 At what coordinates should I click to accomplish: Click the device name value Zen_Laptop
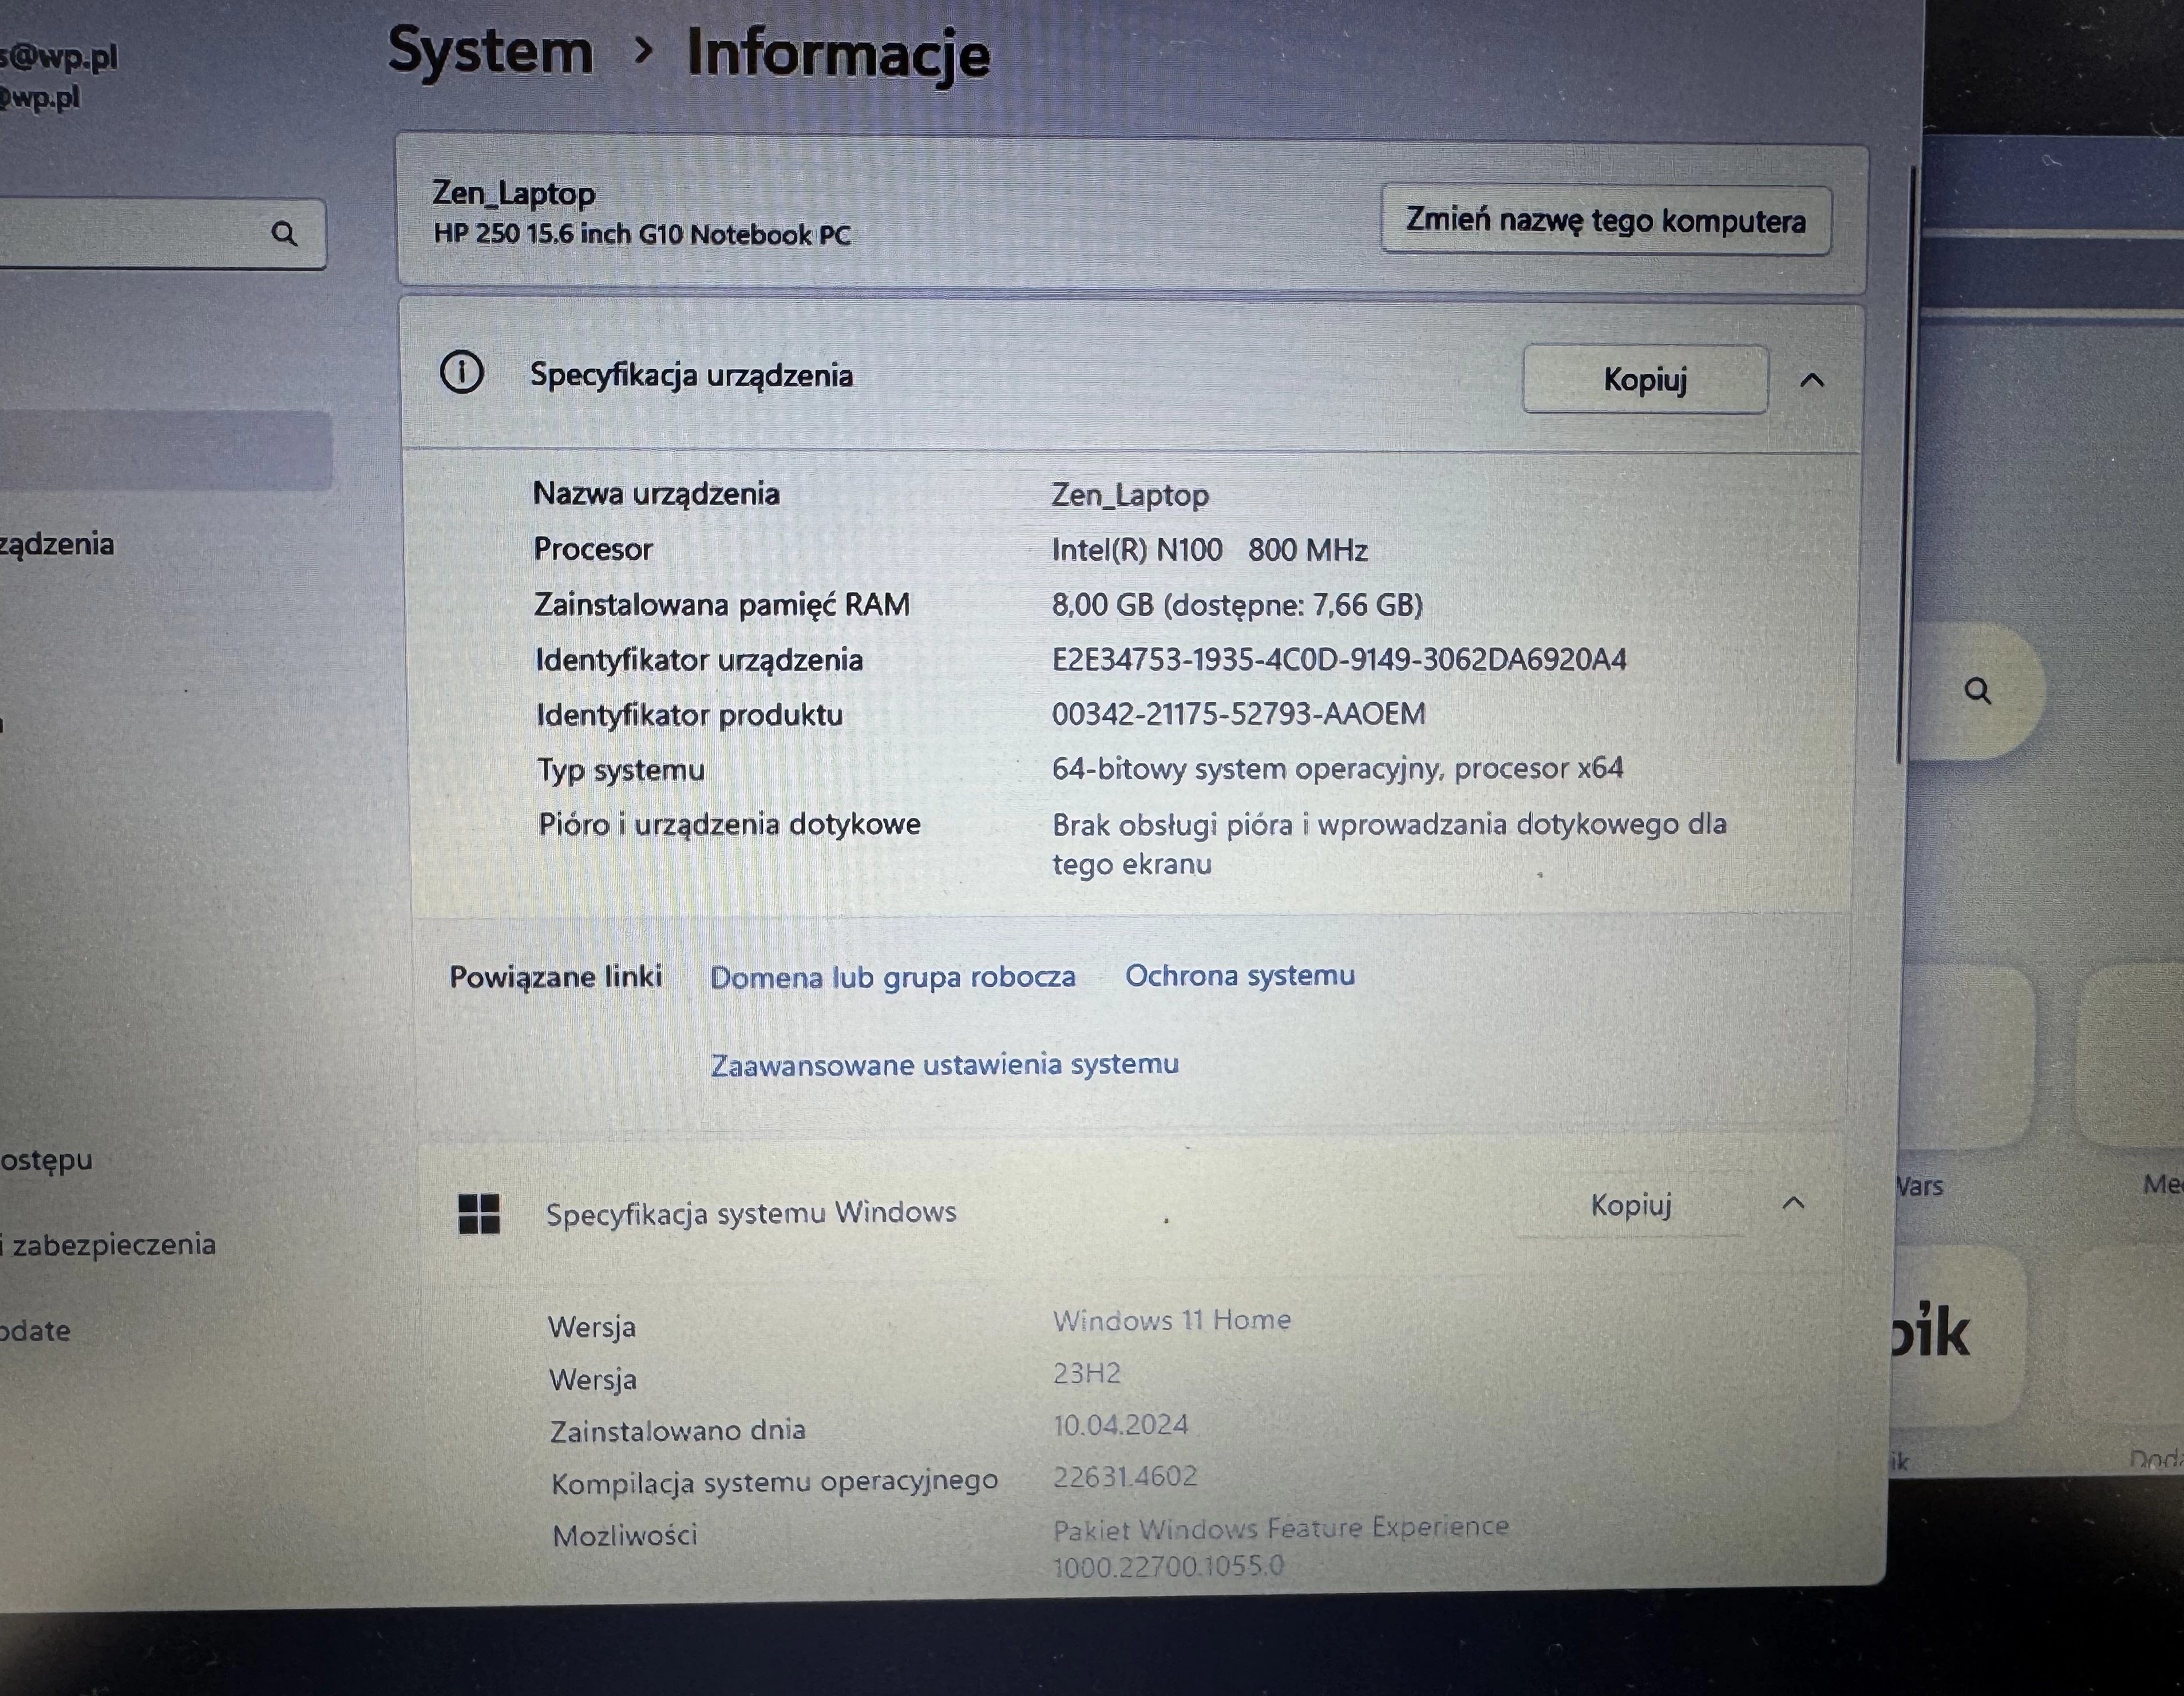(1130, 495)
